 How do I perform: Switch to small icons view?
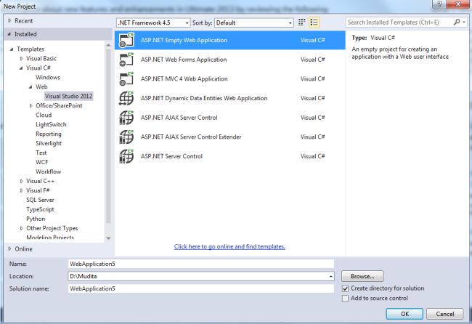[301, 23]
